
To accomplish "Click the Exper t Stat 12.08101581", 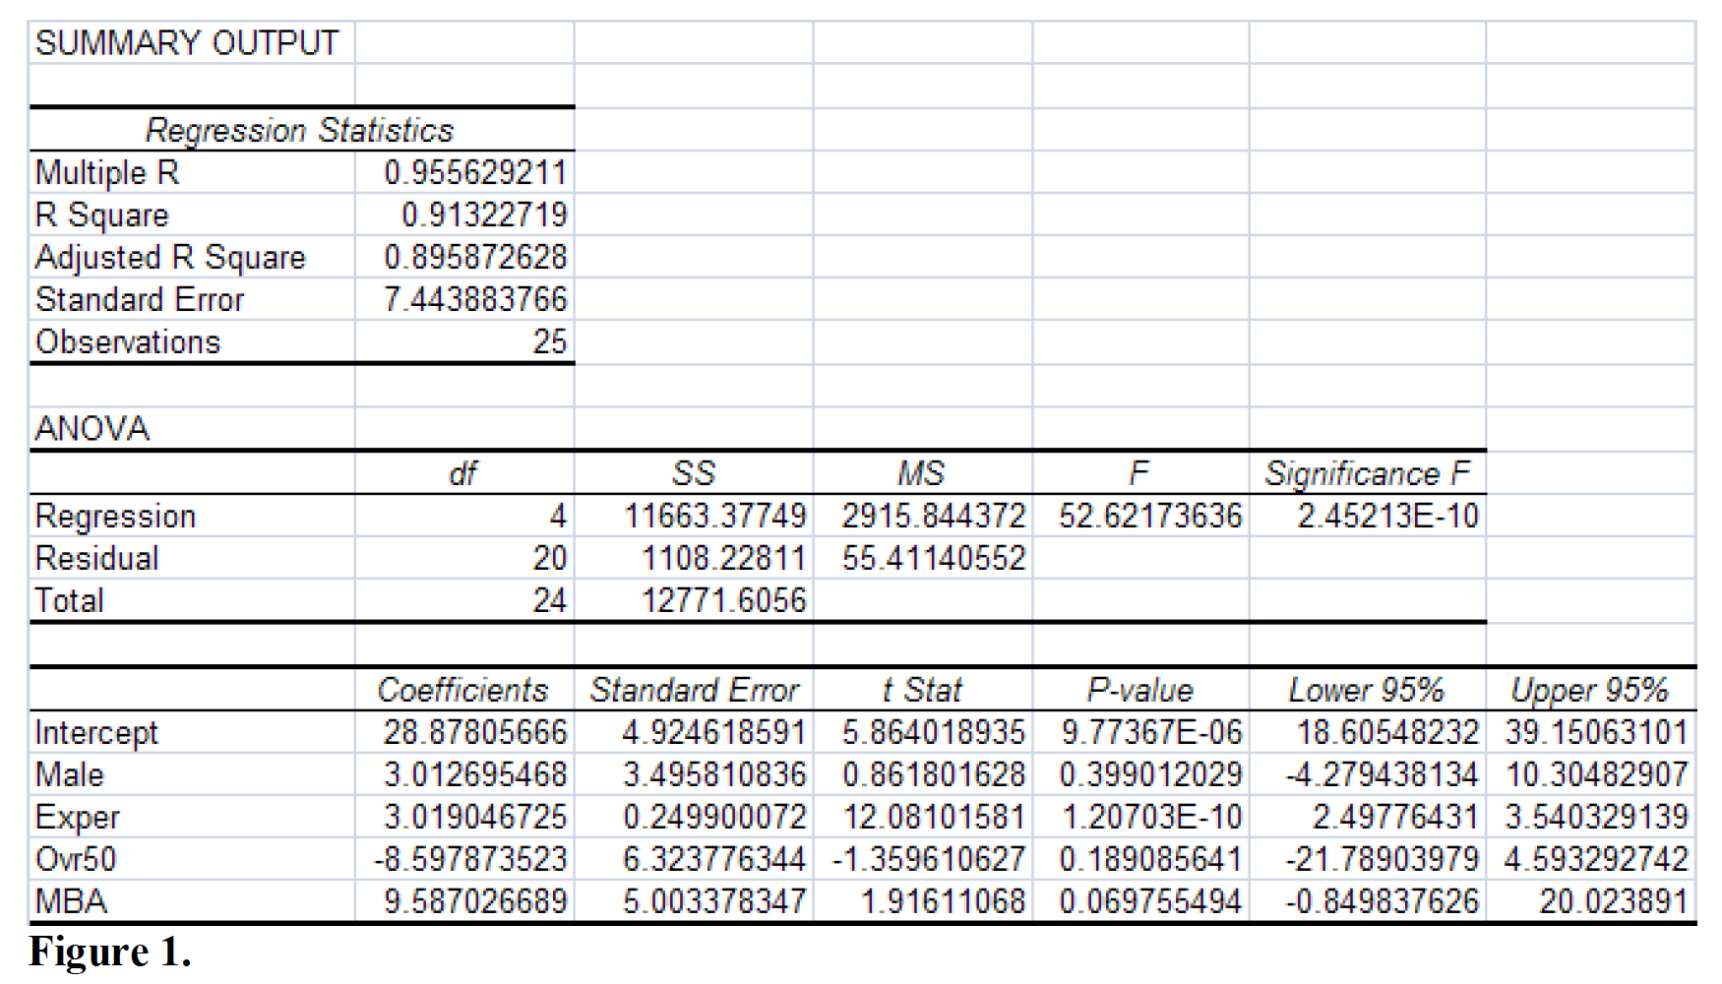I will pyautogui.click(x=925, y=817).
